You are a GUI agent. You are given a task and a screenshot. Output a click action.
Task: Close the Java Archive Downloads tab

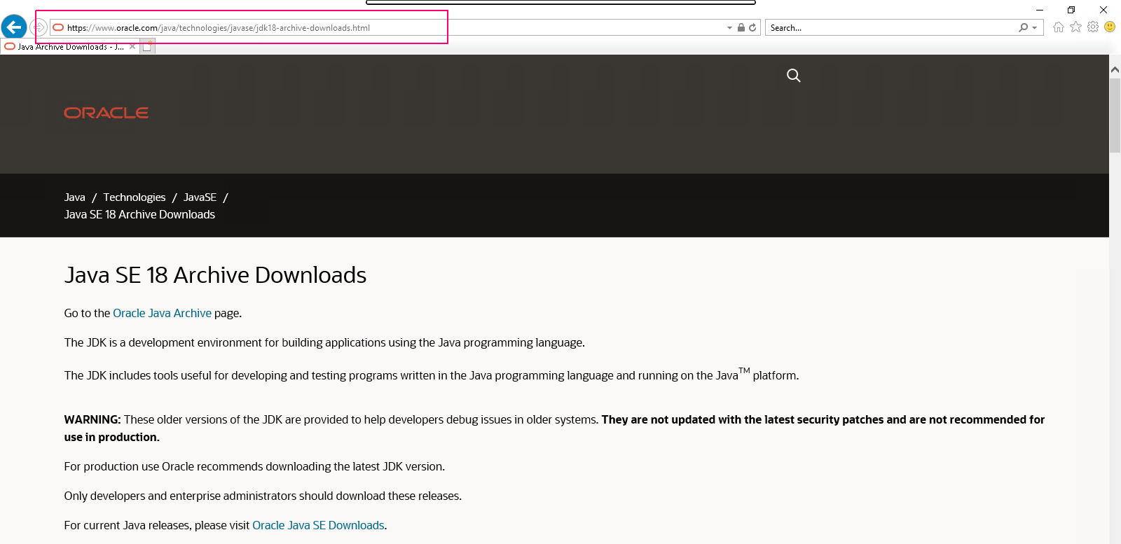[x=132, y=47]
